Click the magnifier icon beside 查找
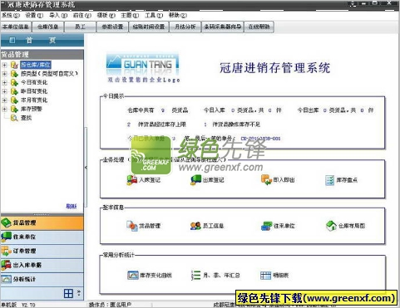The image size is (400, 308). pyautogui.click(x=14, y=118)
